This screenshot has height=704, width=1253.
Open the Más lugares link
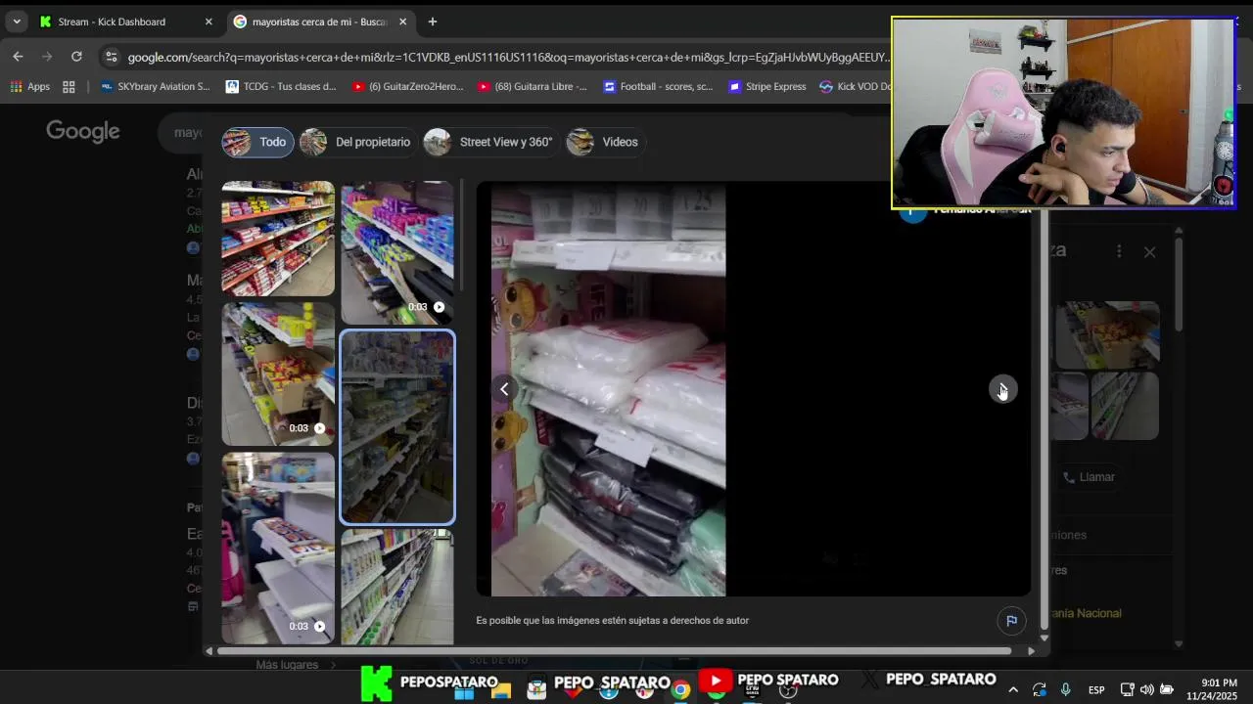(x=296, y=665)
